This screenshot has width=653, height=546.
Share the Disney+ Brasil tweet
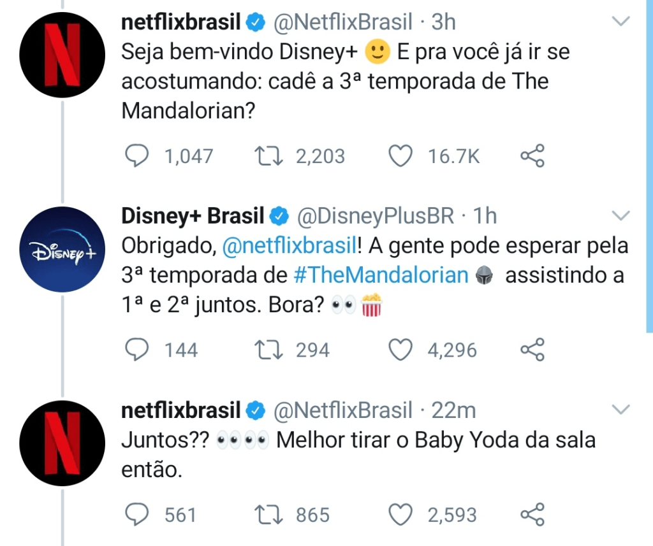(x=532, y=349)
